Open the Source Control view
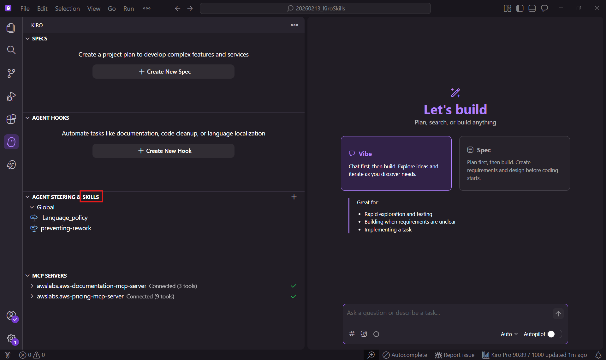This screenshot has width=606, height=360. pos(11,73)
